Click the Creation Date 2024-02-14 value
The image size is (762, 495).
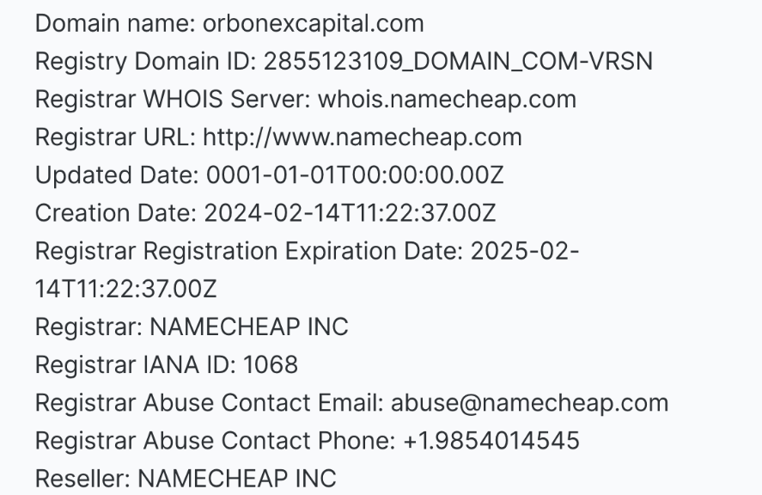[350, 213]
